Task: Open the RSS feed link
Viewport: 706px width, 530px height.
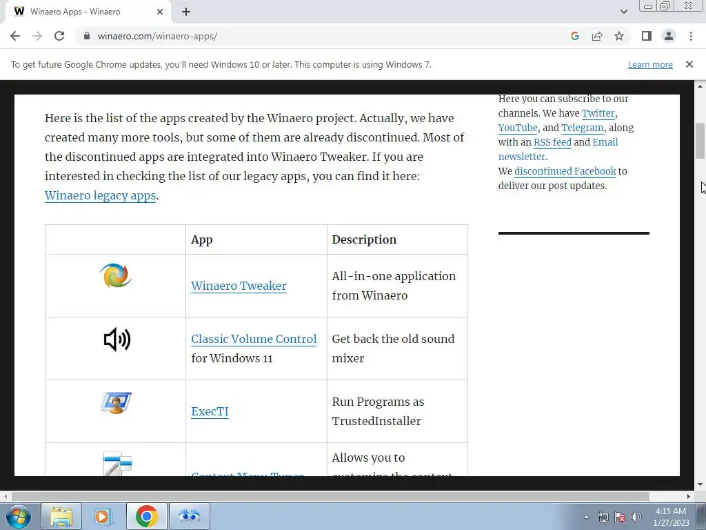Action: coord(552,142)
